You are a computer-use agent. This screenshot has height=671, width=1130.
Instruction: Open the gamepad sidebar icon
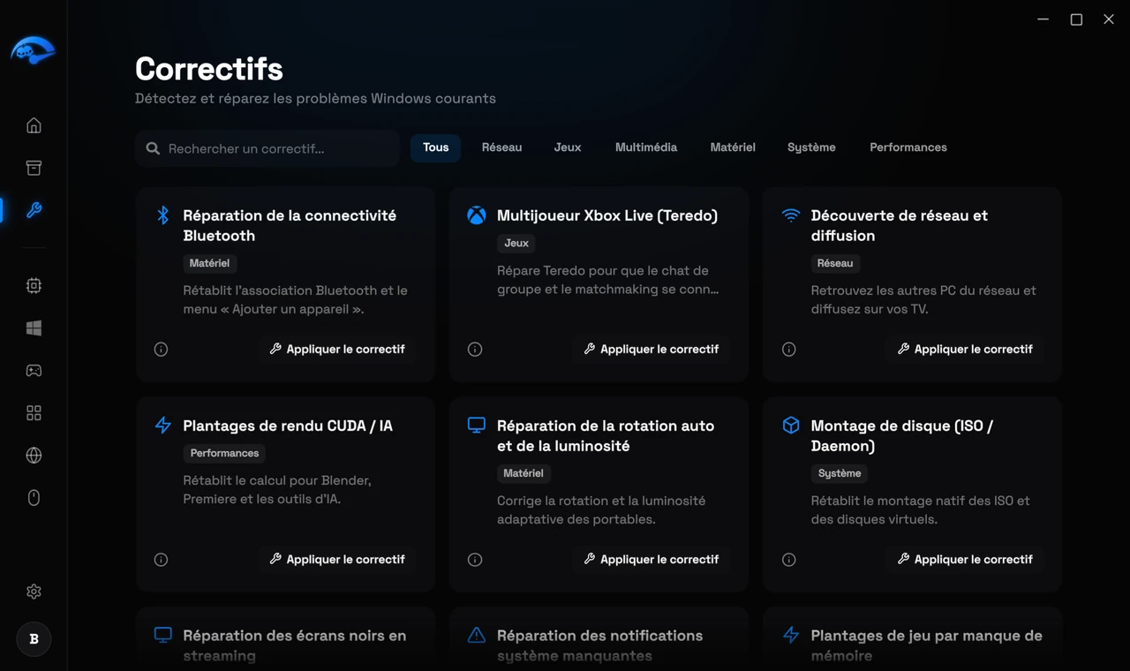34,371
